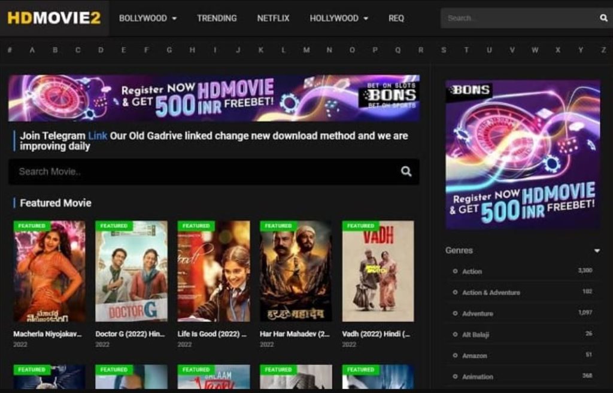613x393 pixels.
Task: Click the FEATURED badge on Vadh
Action: [x=360, y=226]
